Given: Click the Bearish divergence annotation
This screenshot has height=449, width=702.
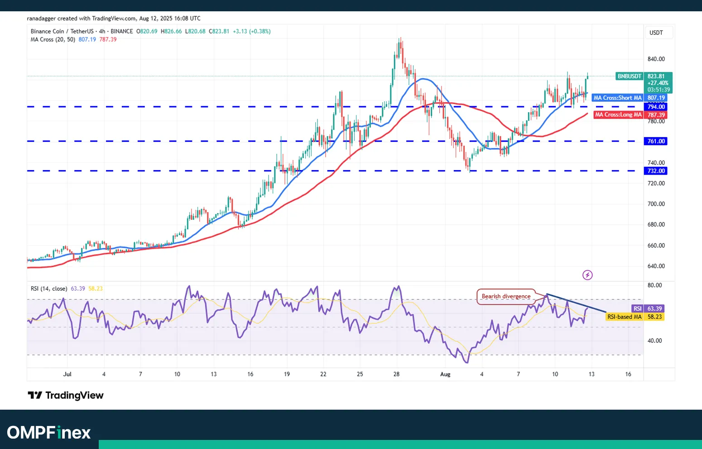Looking at the screenshot, I should [506, 297].
